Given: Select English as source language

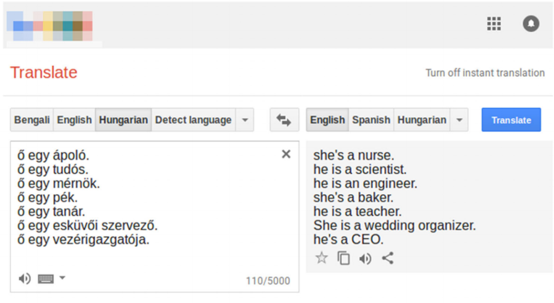Looking at the screenshot, I should coord(74,120).
